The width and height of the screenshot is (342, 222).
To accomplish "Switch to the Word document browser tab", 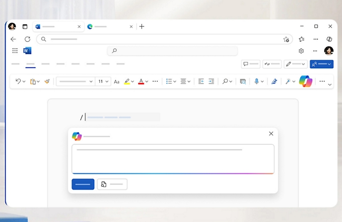I will [58, 27].
